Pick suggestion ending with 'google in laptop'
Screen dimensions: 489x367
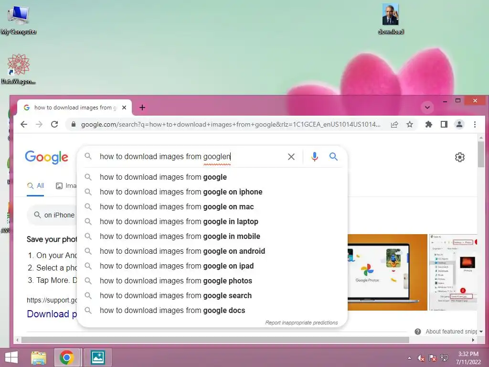click(x=212, y=222)
